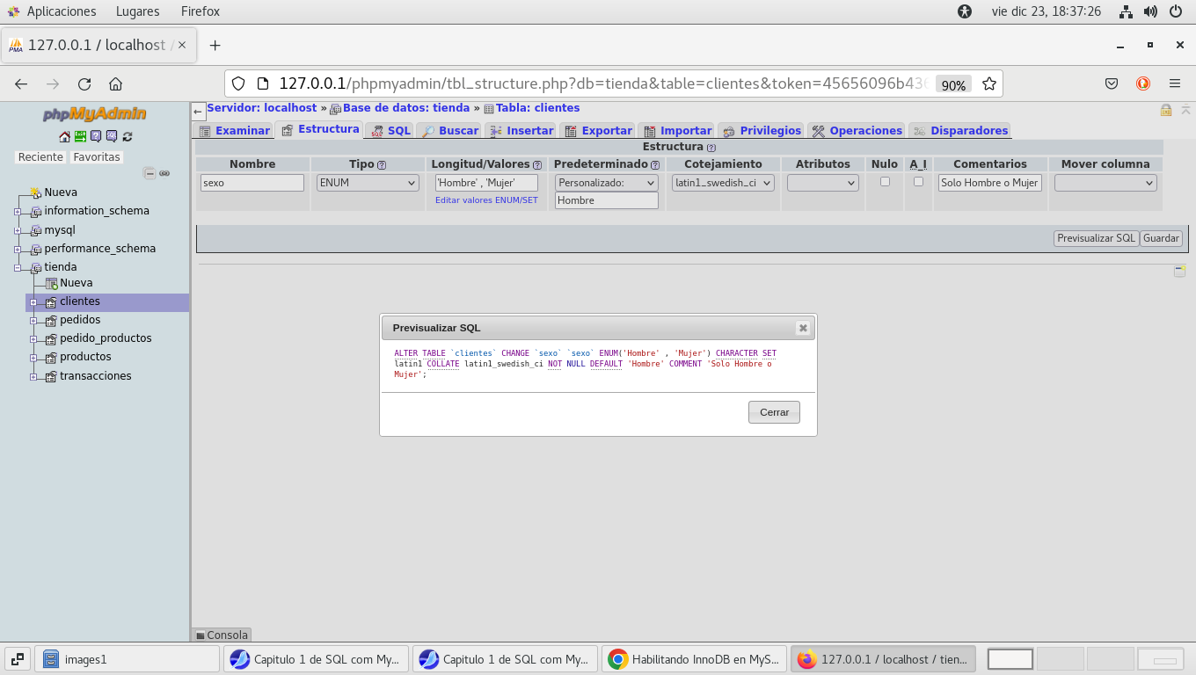This screenshot has height=675, width=1196.
Task: Click the collapse-all icon in navigation tree
Action: click(x=149, y=174)
